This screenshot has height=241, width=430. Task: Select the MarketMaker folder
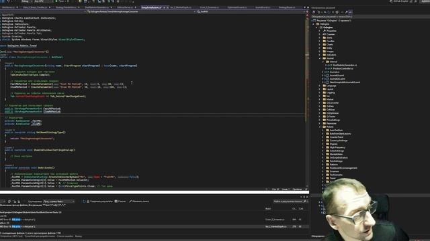pos(335,154)
